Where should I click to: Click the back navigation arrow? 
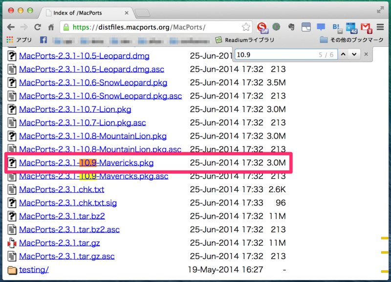[x=12, y=27]
